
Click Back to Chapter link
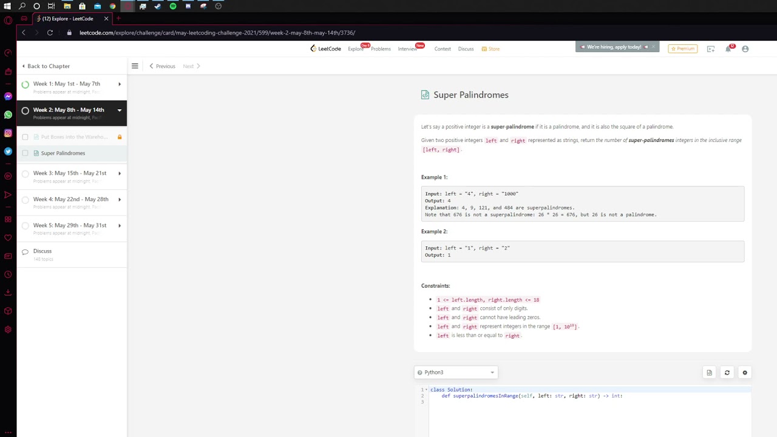click(x=46, y=66)
